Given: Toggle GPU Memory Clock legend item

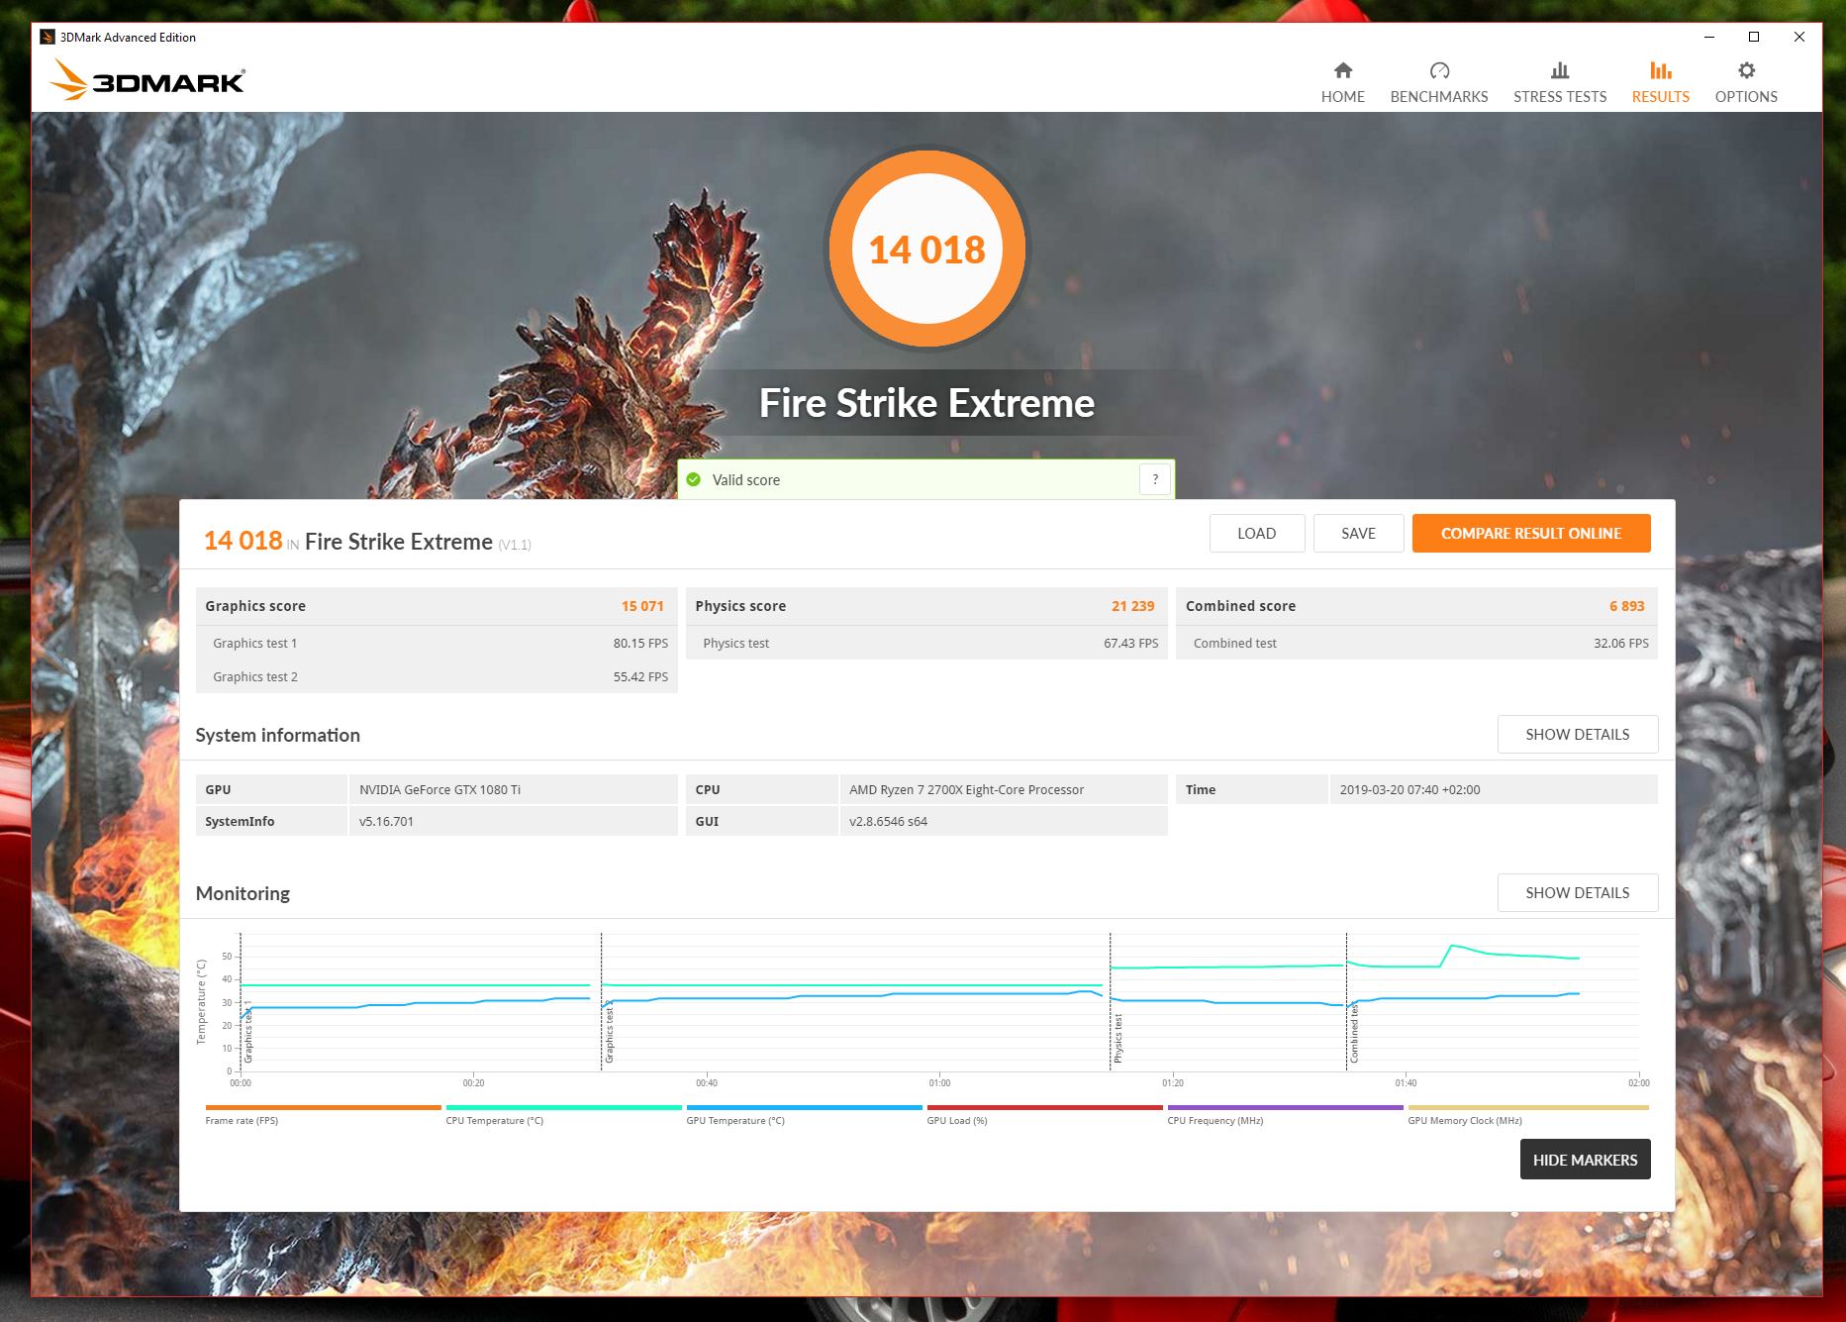Looking at the screenshot, I should [1527, 1114].
